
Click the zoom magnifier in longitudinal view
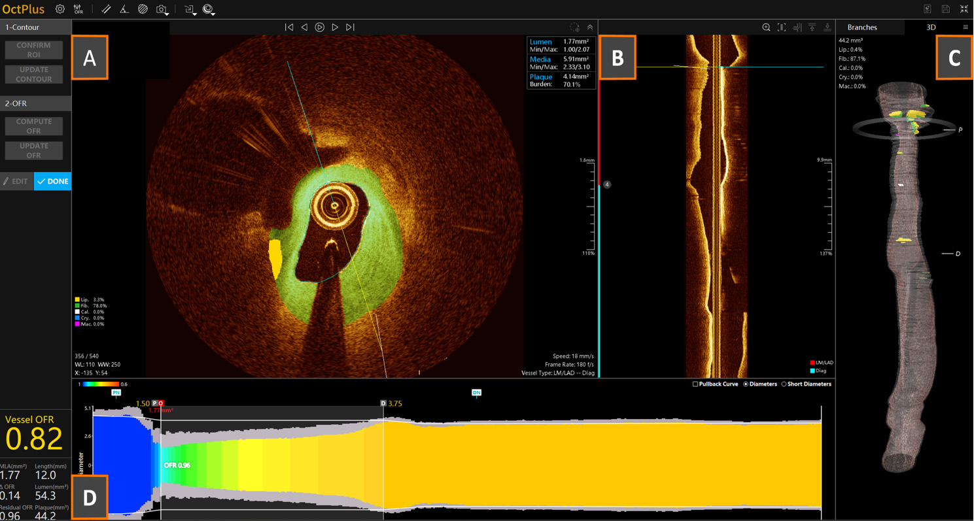[766, 27]
